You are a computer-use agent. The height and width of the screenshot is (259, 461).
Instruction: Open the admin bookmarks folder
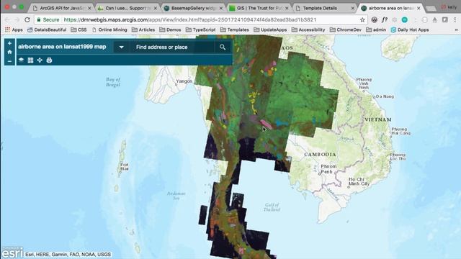pyautogui.click(x=376, y=29)
